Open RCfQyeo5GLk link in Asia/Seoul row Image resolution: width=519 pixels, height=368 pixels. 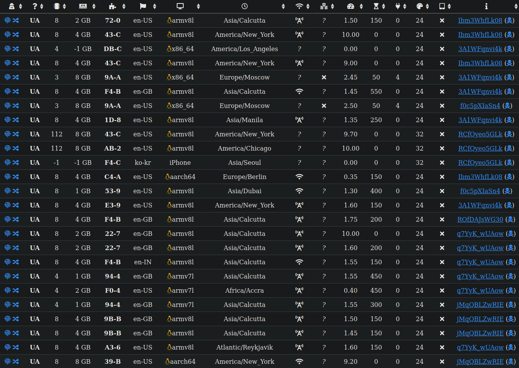point(480,162)
